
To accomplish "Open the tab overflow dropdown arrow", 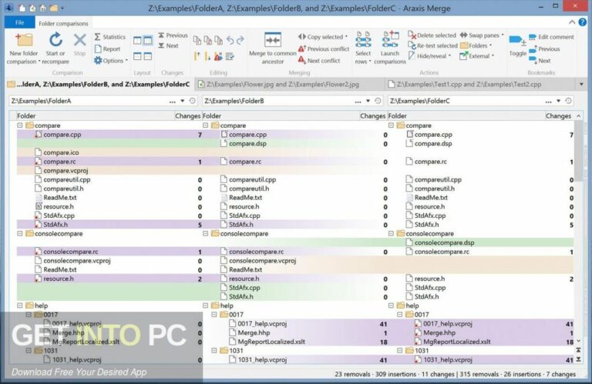I will (581, 85).
